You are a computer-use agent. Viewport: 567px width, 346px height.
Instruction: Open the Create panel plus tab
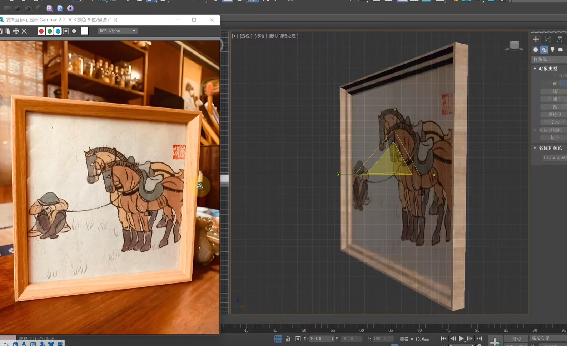536,39
